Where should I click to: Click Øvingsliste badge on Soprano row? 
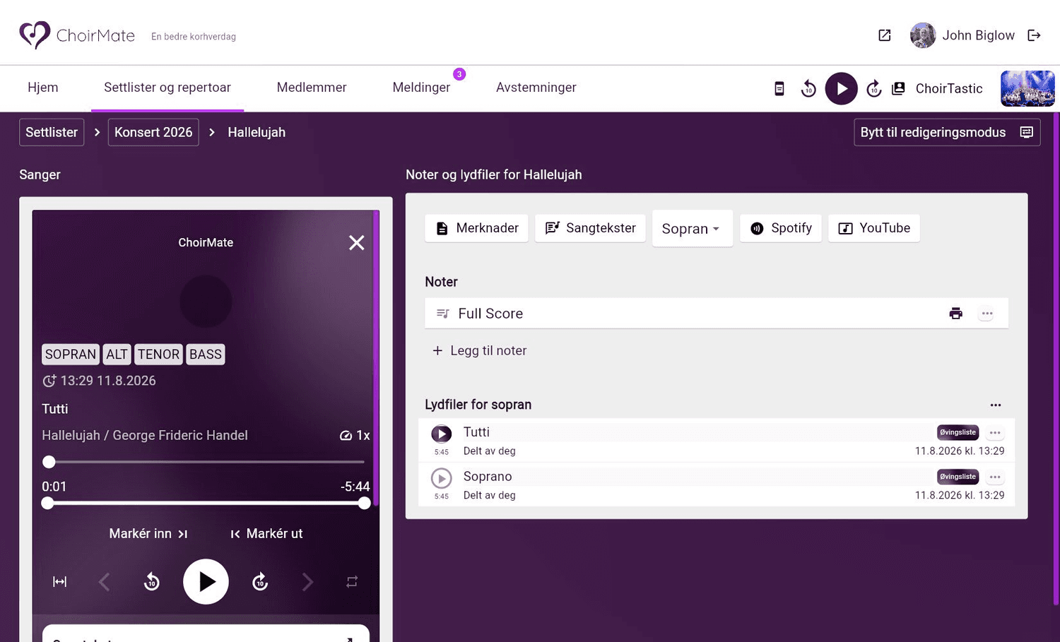958,477
